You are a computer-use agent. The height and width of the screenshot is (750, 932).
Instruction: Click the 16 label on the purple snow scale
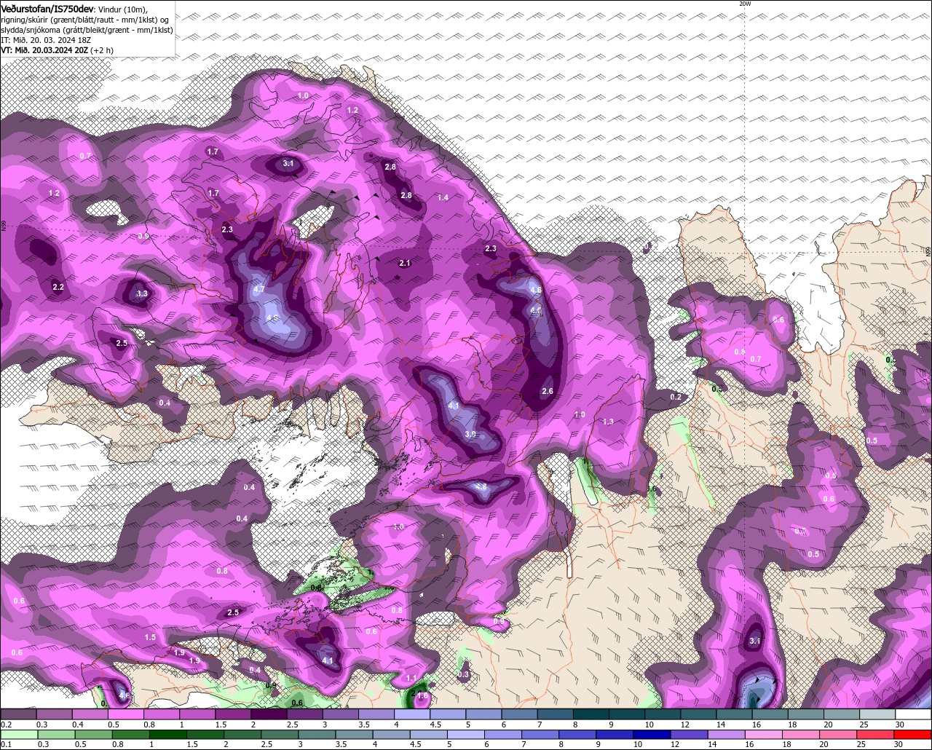coord(756,725)
